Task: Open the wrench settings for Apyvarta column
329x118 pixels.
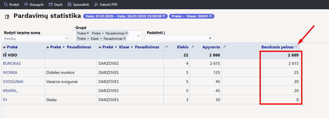Action: pos(193,47)
